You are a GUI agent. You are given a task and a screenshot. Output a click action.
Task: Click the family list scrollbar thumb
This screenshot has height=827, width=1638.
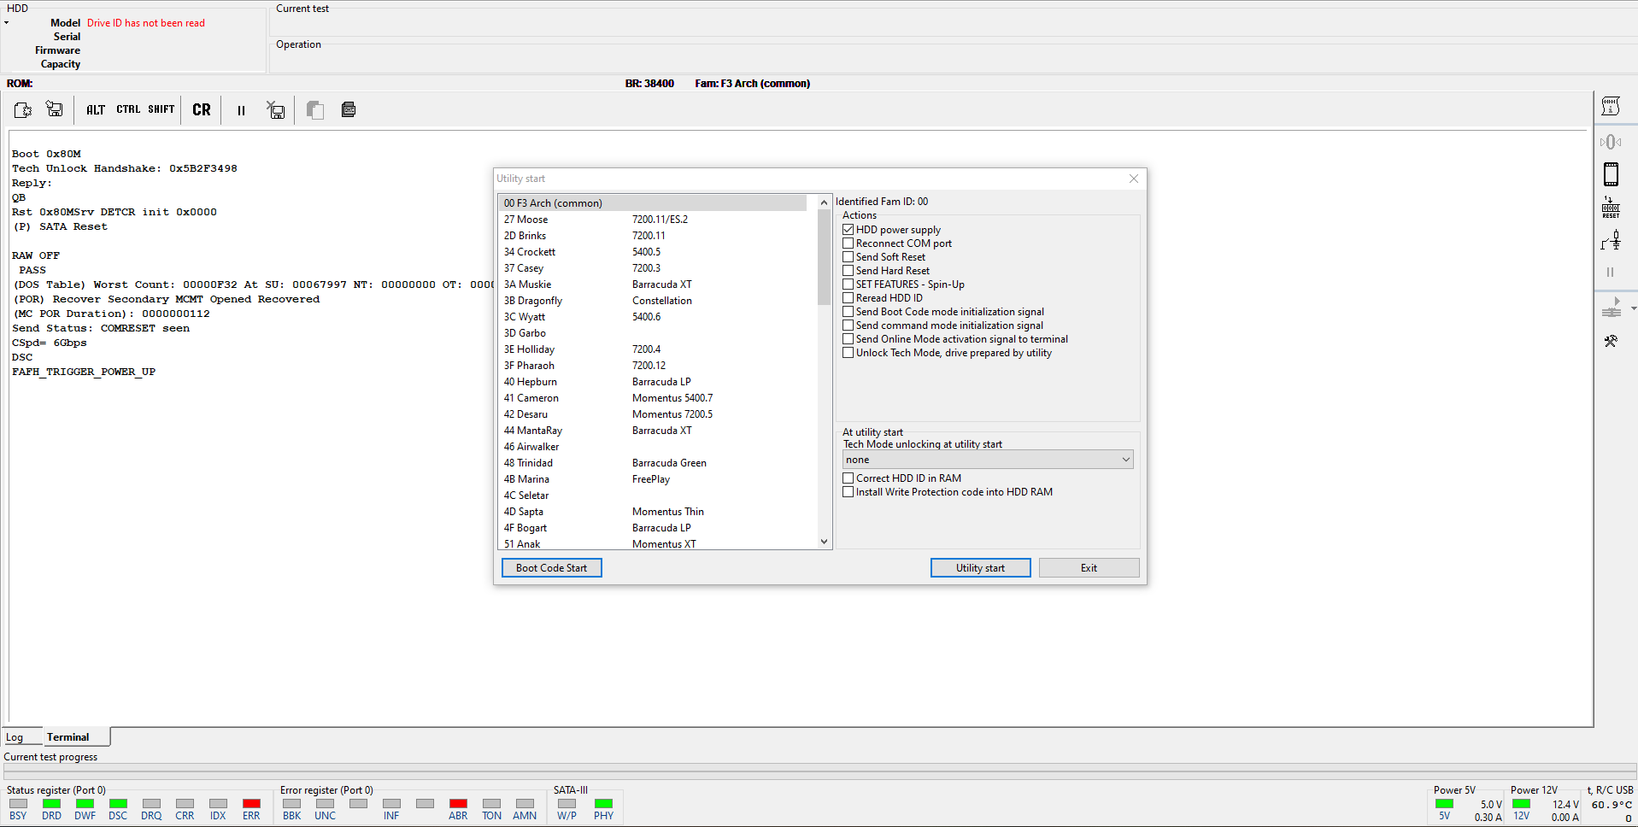coord(824,257)
